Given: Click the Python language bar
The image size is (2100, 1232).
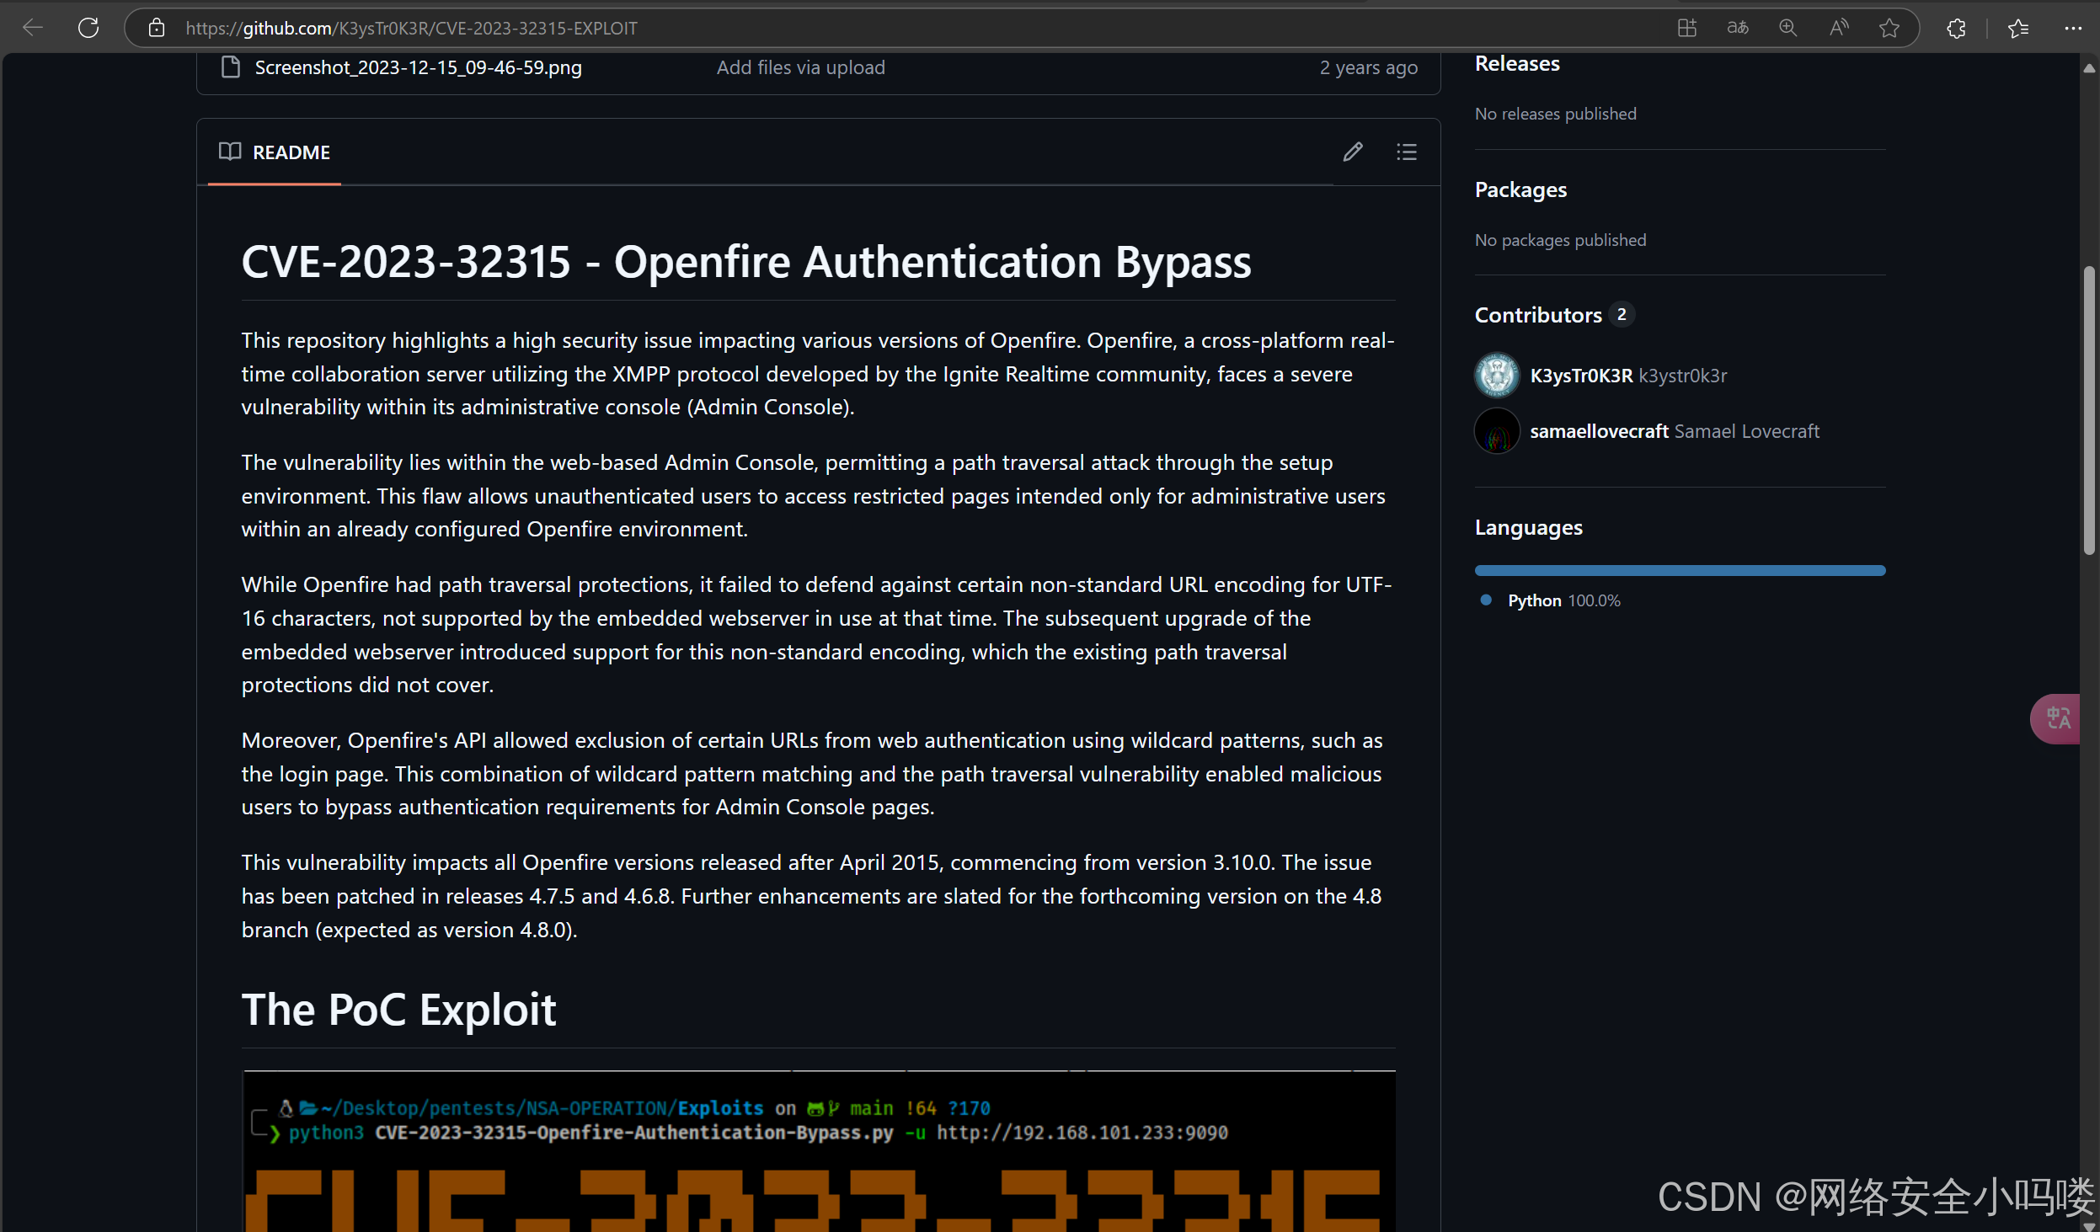Looking at the screenshot, I should [1679, 571].
